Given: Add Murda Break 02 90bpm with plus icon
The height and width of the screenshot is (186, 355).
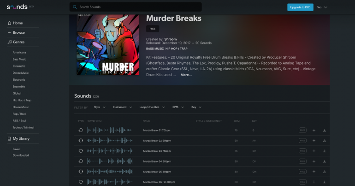Looking at the screenshot, I should [x=314, y=141].
